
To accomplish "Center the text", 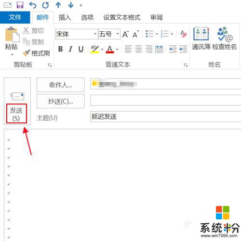I will [x=138, y=49].
